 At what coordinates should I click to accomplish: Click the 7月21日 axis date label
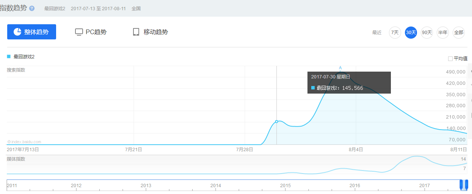point(133,149)
